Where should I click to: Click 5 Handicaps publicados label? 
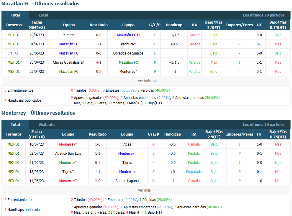pyautogui.click(x=23, y=210)
